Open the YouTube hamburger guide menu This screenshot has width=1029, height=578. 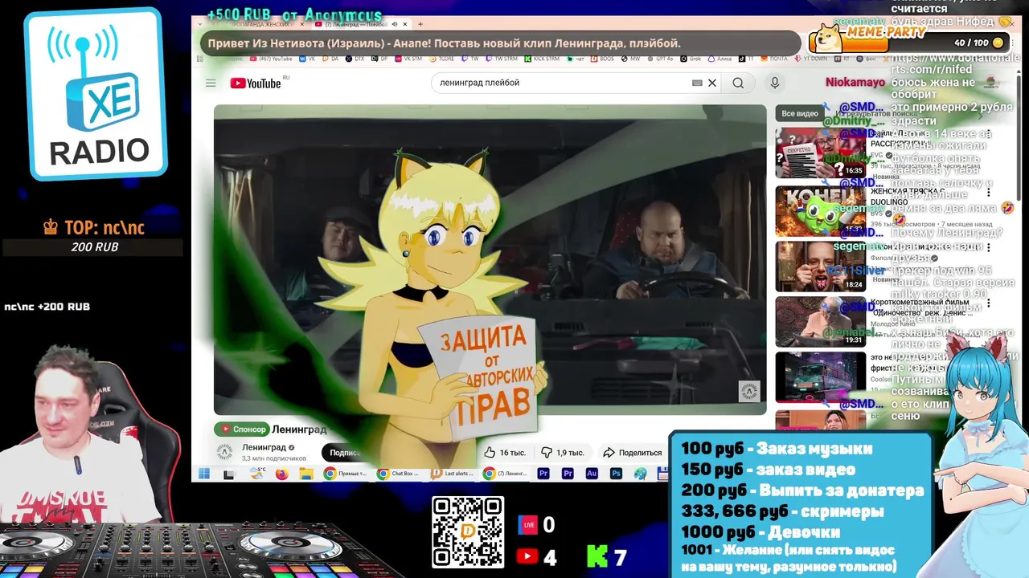click(x=211, y=83)
